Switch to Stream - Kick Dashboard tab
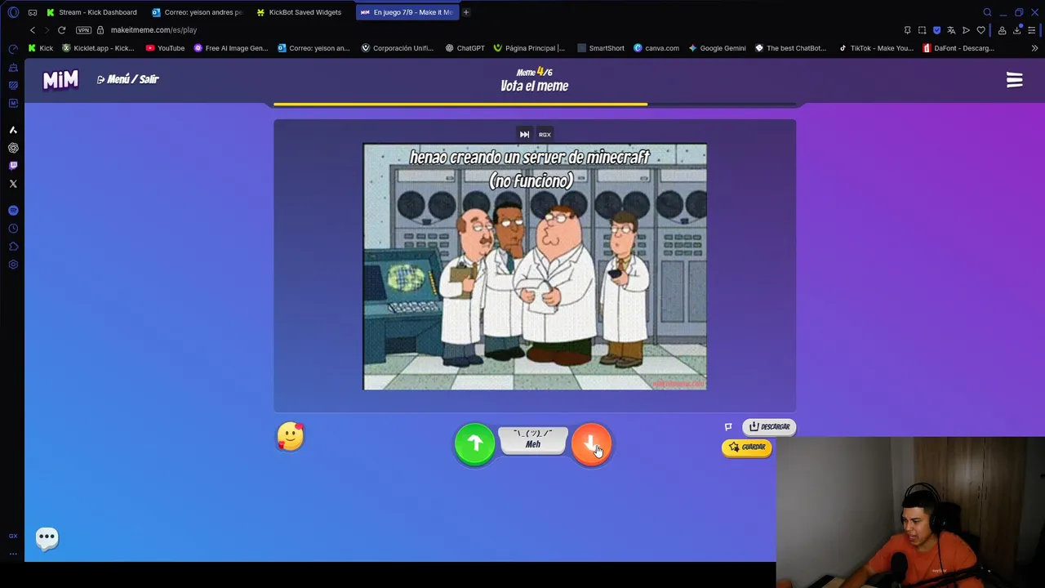 [91, 12]
